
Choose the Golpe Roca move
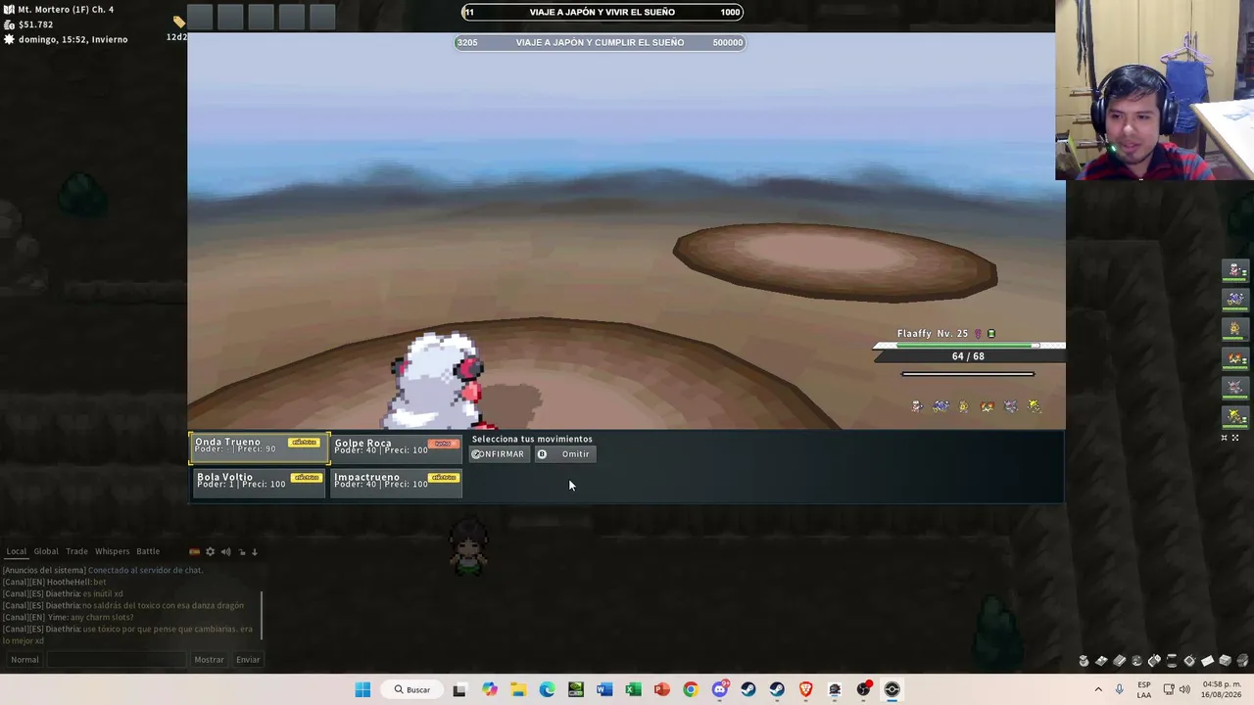tap(396, 447)
